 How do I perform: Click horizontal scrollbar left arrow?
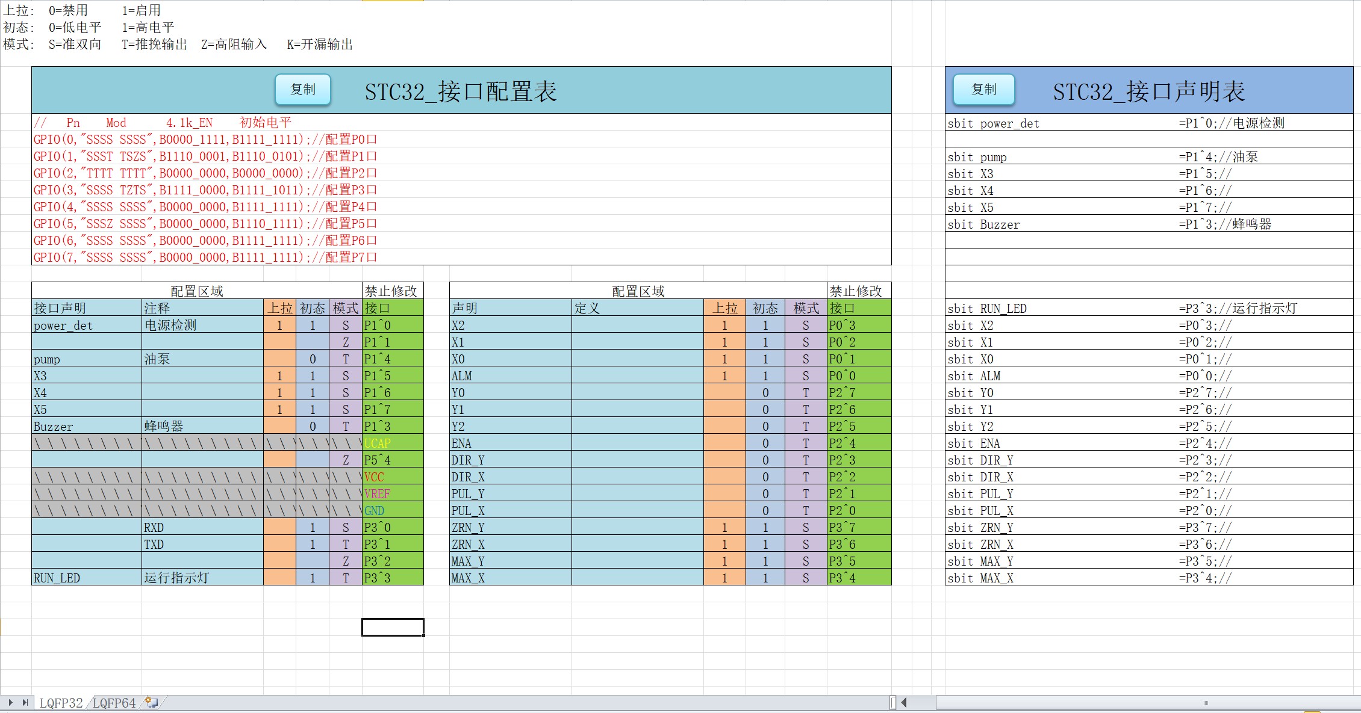pyautogui.click(x=904, y=702)
